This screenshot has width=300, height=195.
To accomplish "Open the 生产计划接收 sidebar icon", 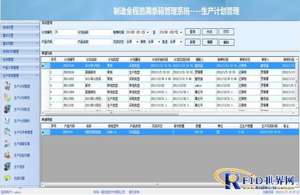I will pyautogui.click(x=7, y=121).
